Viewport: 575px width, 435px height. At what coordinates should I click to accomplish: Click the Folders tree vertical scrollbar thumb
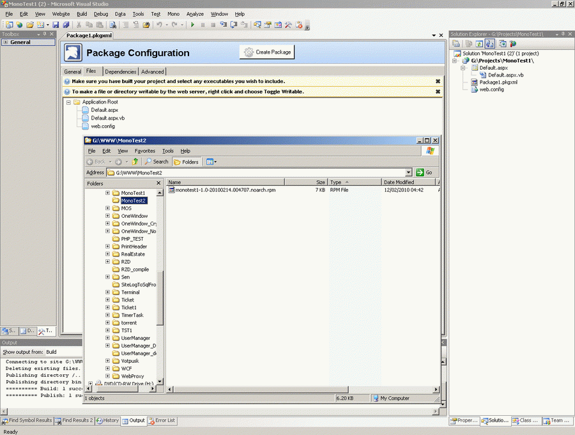point(160,298)
